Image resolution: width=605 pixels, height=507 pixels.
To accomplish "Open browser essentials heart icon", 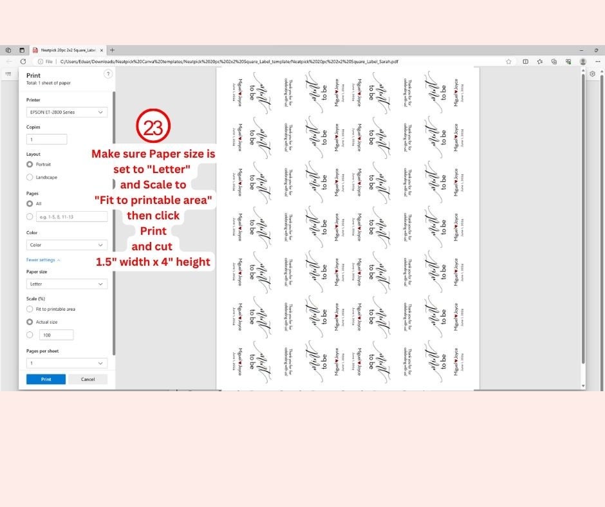I will (x=568, y=61).
